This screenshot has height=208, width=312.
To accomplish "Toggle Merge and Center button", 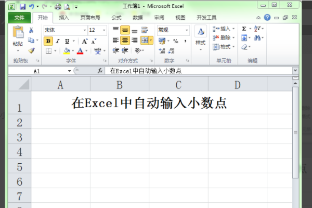I will [145, 41].
